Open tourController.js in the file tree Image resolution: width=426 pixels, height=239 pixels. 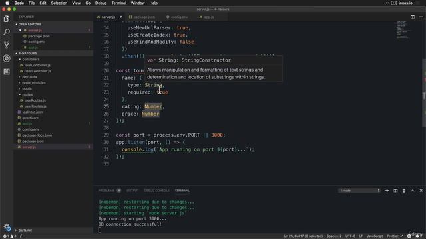coord(37,65)
